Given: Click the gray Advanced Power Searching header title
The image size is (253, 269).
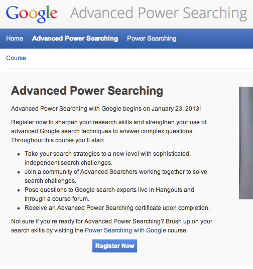Looking at the screenshot, I should pyautogui.click(x=159, y=14).
